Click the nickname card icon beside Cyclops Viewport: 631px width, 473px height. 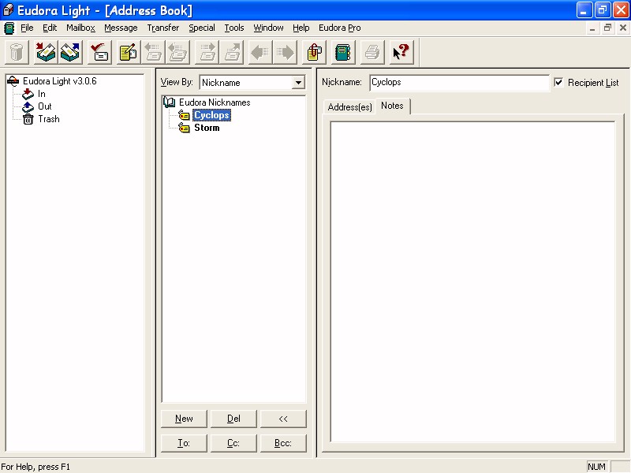tap(184, 115)
